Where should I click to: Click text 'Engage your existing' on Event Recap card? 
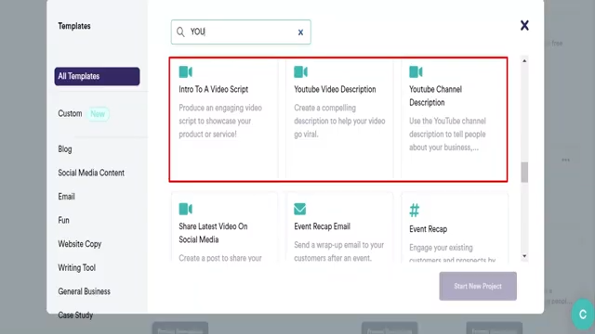pos(441,248)
